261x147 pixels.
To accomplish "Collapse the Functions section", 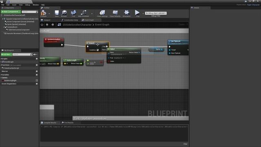I will coord(1,65).
